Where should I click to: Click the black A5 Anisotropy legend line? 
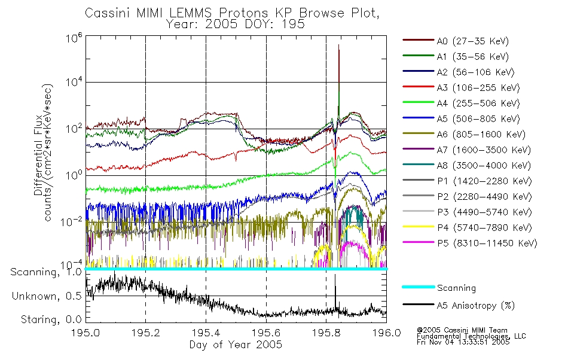click(x=418, y=305)
